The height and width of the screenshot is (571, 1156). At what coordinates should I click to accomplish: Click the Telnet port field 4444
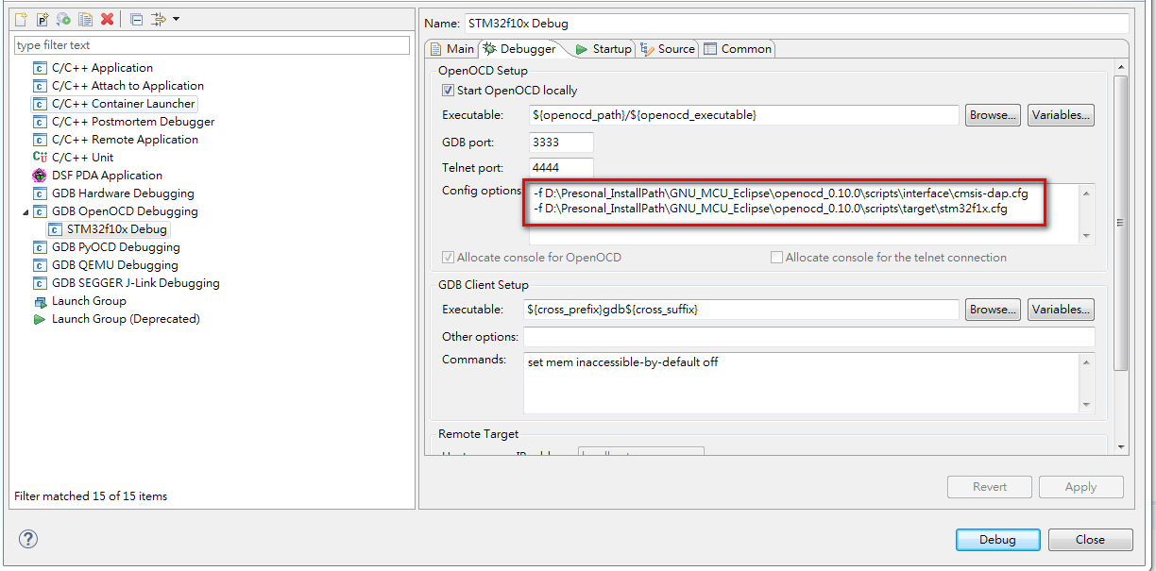pos(561,168)
